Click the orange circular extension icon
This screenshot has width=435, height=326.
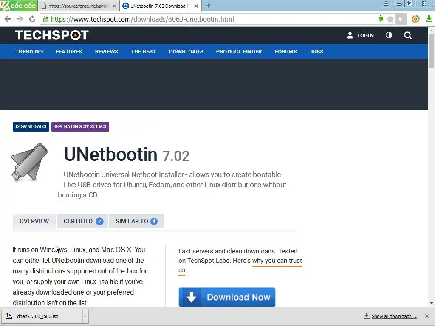(415, 19)
